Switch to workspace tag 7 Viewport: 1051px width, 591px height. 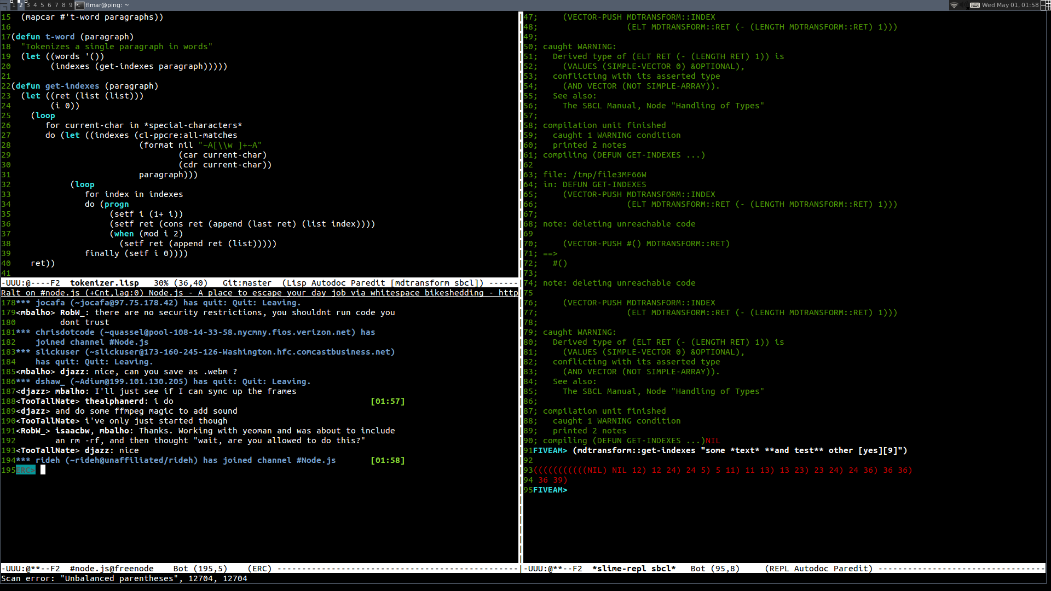click(x=56, y=5)
